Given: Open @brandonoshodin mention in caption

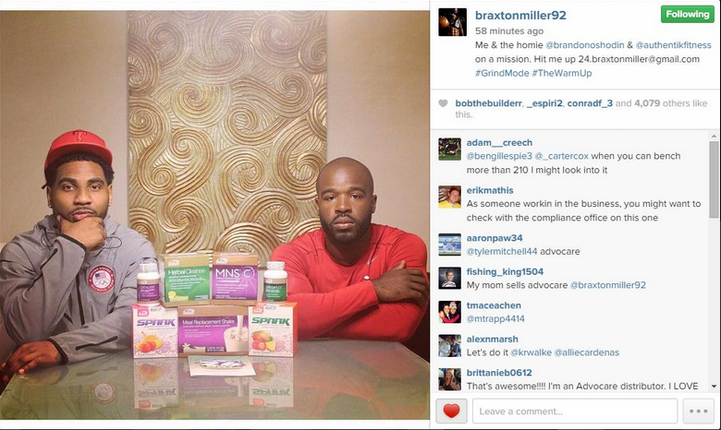Looking at the screenshot, I should (x=585, y=45).
